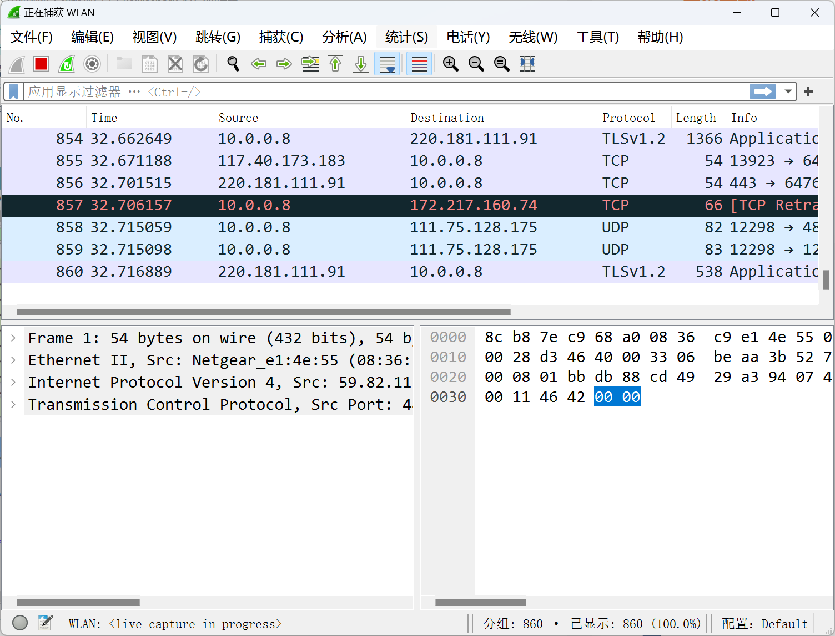Viewport: 835px width, 636px height.
Task: Sort by the Time column header
Action: pyautogui.click(x=150, y=118)
